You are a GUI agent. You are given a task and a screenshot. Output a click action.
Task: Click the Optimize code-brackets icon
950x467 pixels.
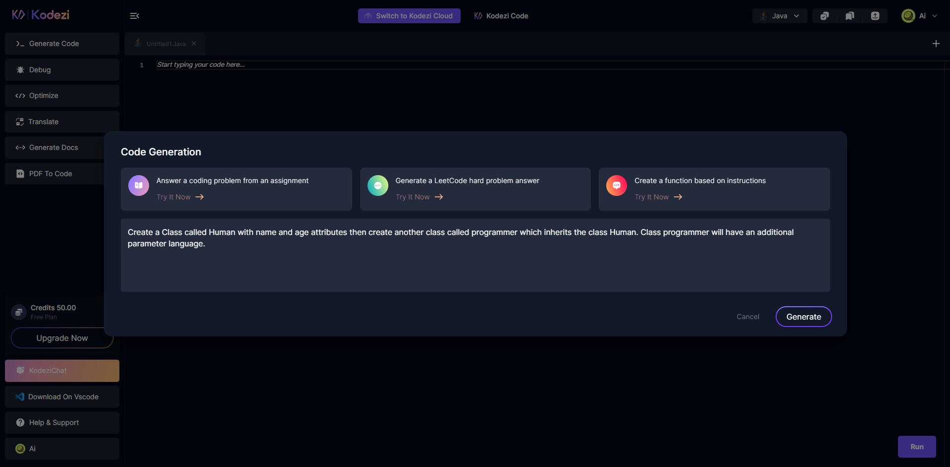pos(20,95)
